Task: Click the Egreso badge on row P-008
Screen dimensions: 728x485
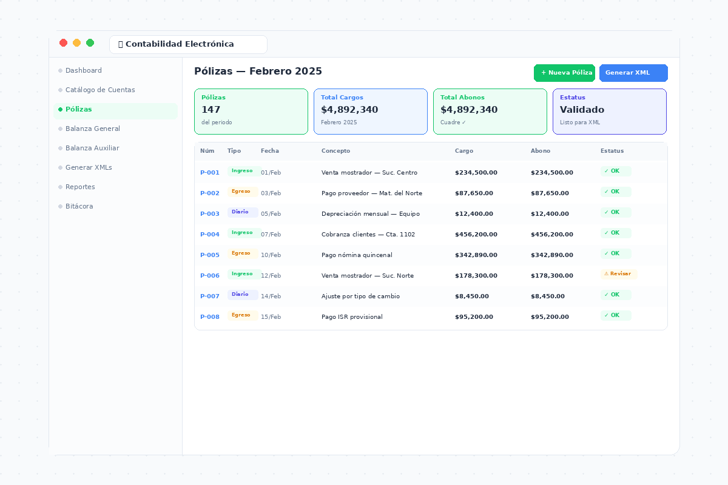Action: coord(243,315)
